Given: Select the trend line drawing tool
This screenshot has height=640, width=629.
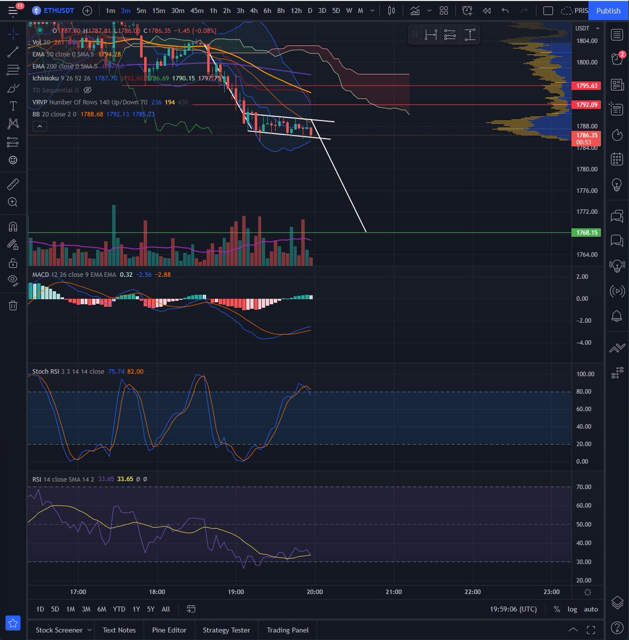Looking at the screenshot, I should click(13, 52).
